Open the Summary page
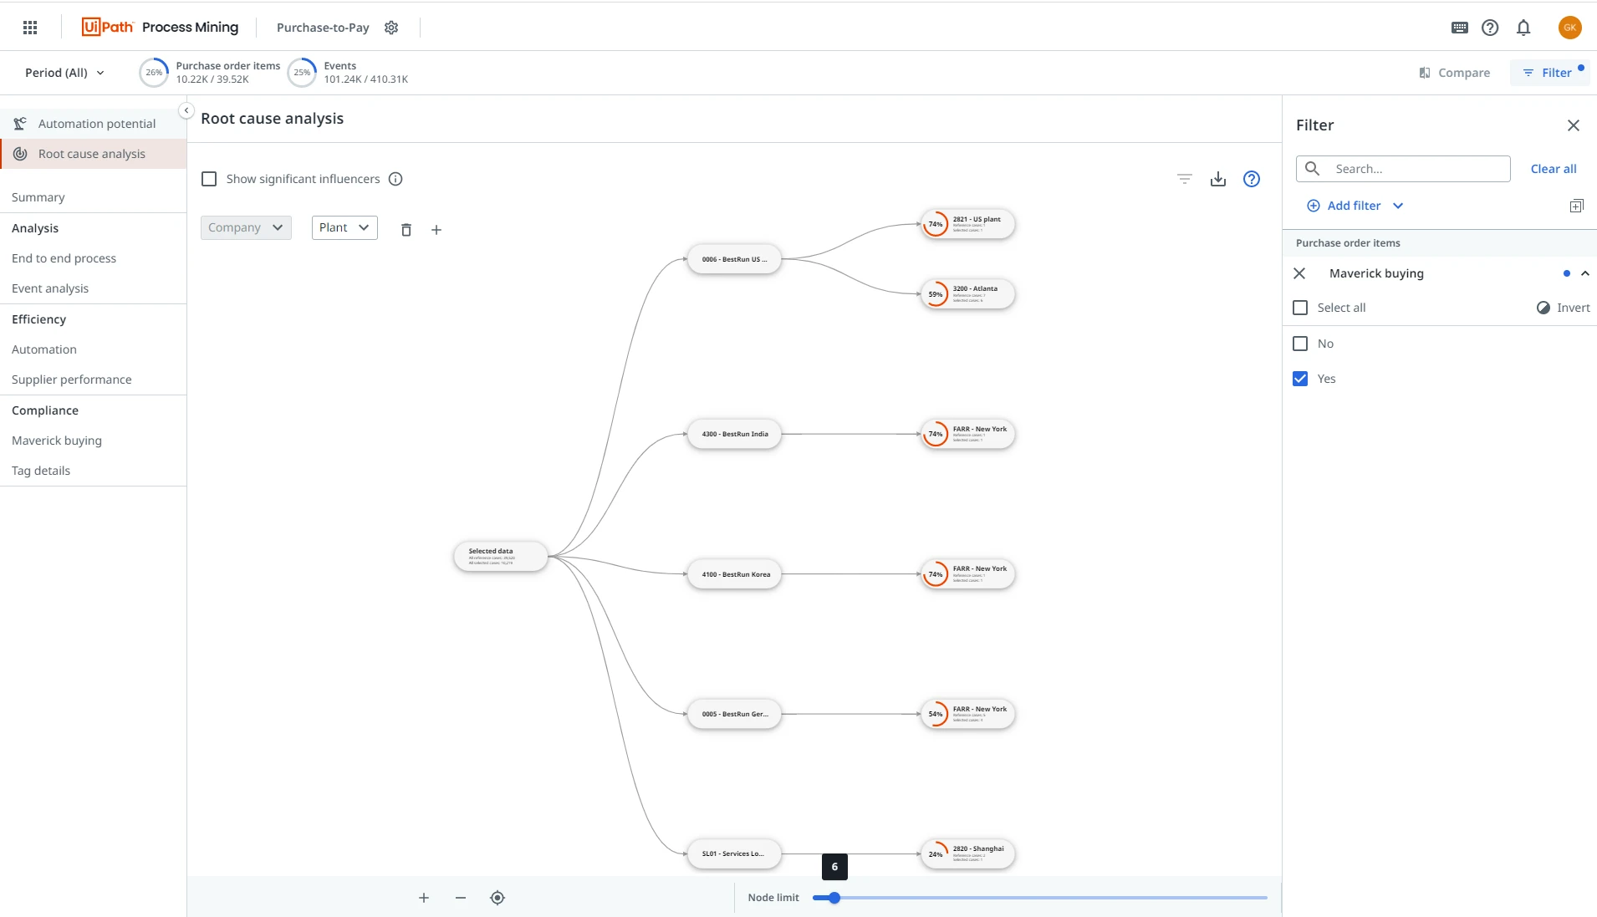This screenshot has width=1597, height=917. click(x=38, y=197)
